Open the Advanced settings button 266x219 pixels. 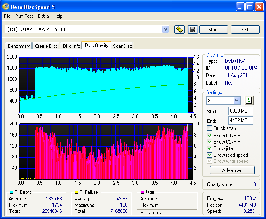tap(232, 170)
